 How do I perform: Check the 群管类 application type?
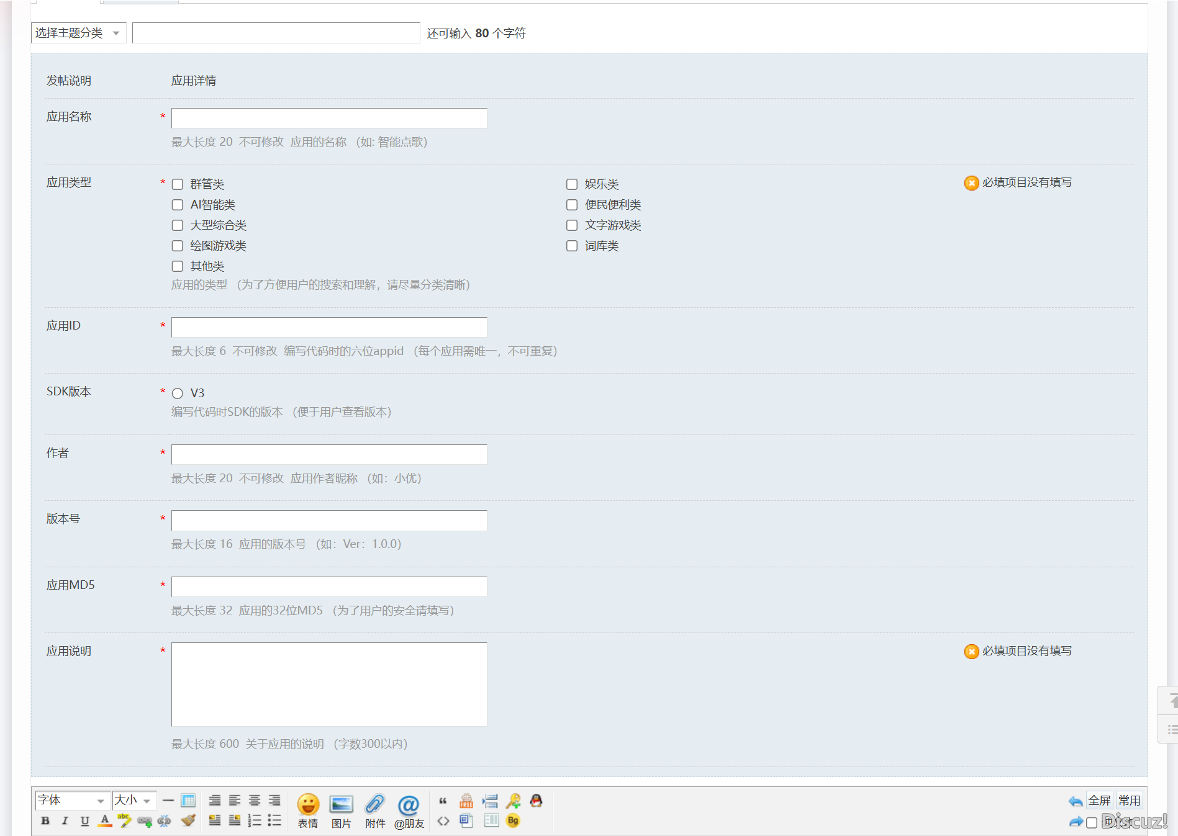pyautogui.click(x=178, y=184)
